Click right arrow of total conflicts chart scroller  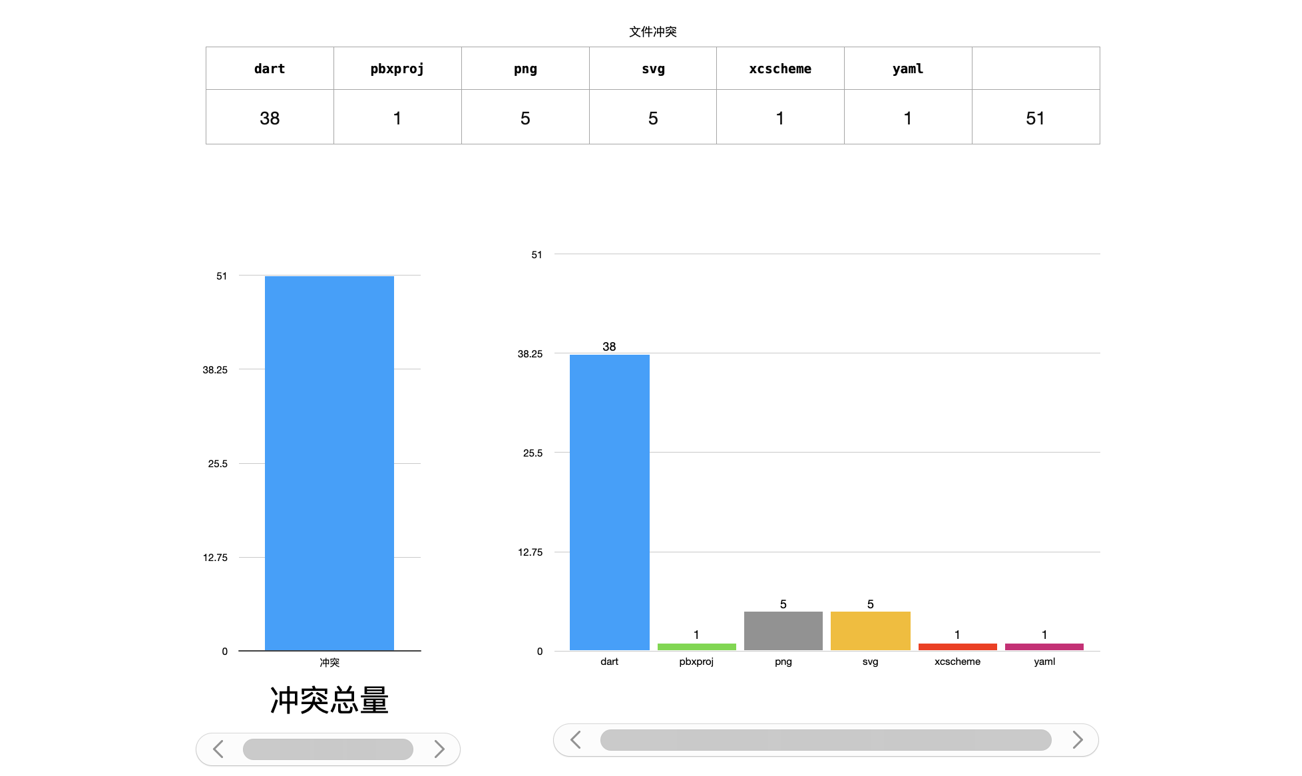[x=439, y=749]
